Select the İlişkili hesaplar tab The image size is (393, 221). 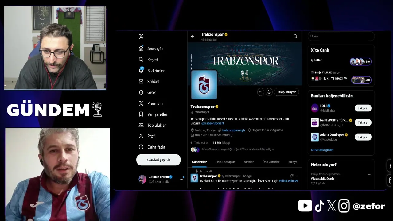click(225, 162)
